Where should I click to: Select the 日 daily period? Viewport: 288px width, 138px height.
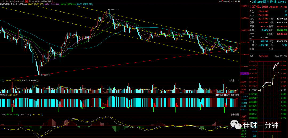point(27,1)
